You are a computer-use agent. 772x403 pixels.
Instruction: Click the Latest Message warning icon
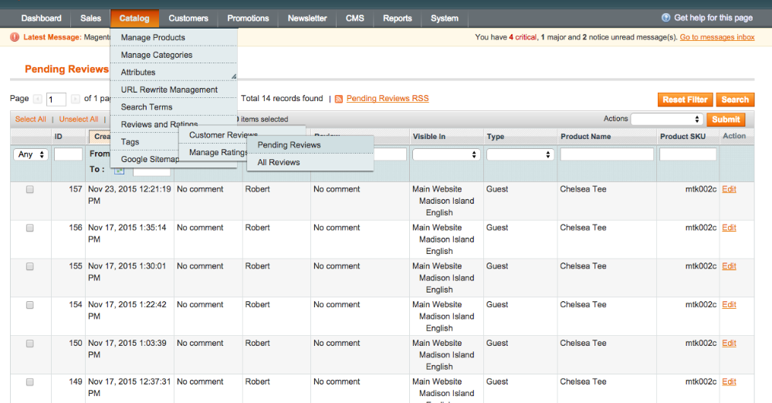[x=15, y=37]
